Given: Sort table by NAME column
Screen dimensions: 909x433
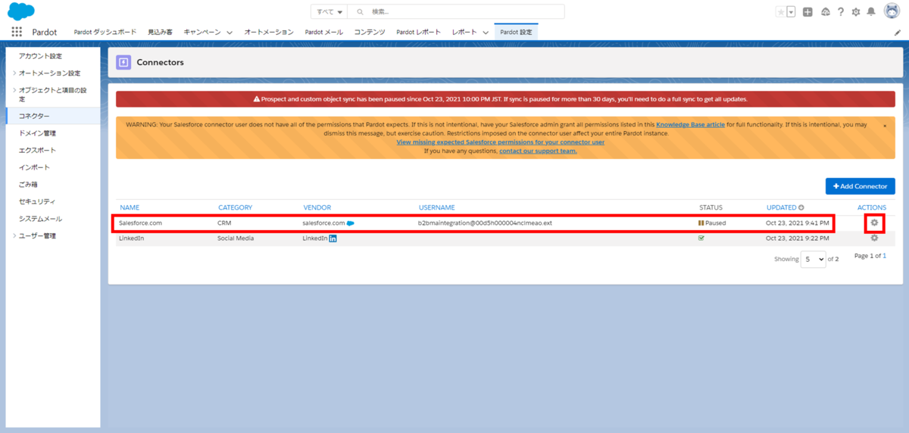Looking at the screenshot, I should click(130, 207).
